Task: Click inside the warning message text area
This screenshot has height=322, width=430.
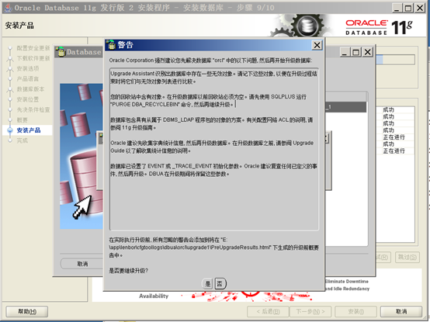Action: click(x=214, y=149)
